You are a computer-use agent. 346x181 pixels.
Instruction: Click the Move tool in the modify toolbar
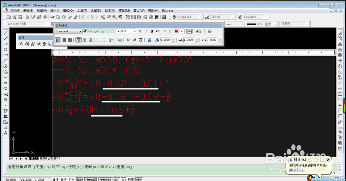(340, 61)
